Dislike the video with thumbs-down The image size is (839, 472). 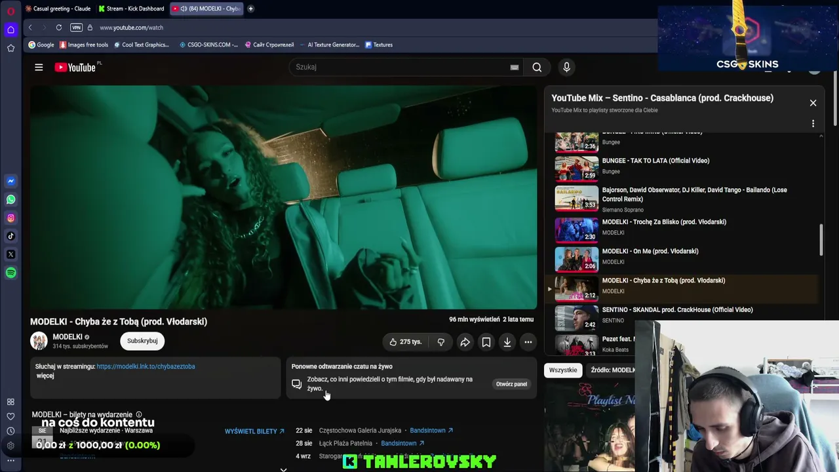441,342
